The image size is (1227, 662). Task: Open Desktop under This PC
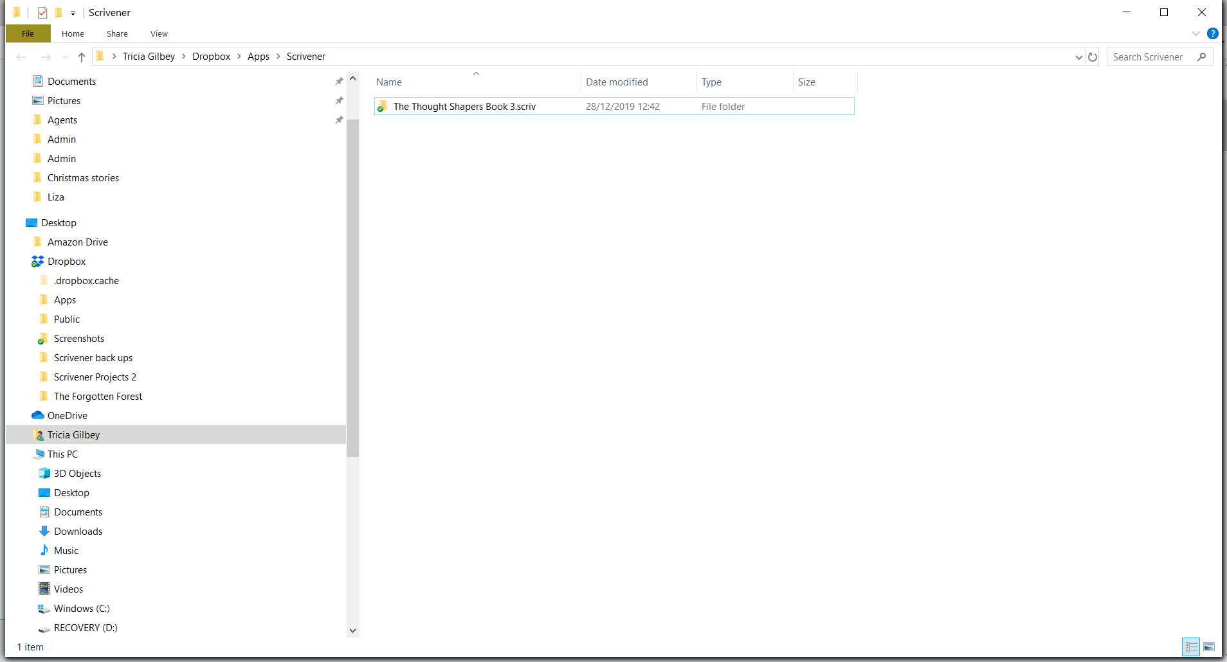point(71,492)
